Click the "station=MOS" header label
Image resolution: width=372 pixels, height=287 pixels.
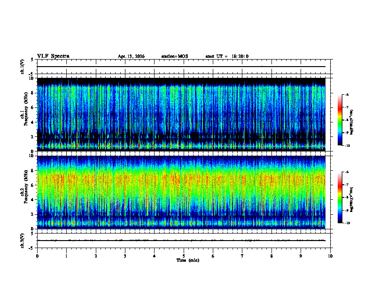(x=175, y=56)
